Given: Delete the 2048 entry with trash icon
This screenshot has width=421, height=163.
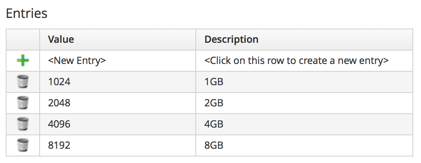Looking at the screenshot, I should 23,103.
